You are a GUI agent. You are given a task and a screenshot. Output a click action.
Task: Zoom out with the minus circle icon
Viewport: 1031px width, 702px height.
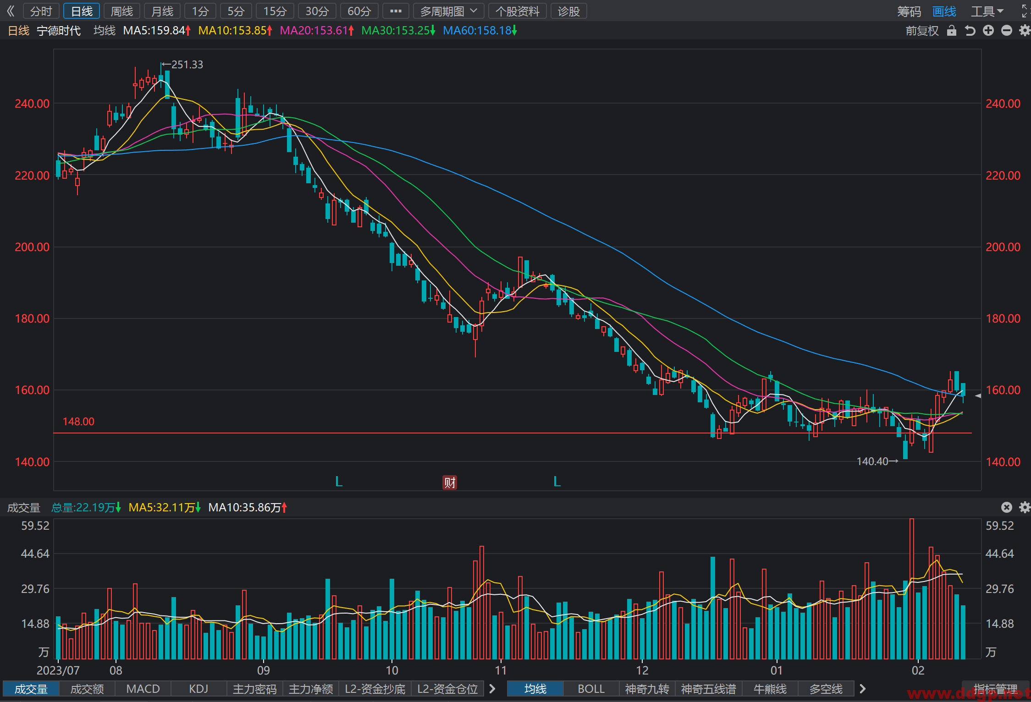tap(1007, 31)
